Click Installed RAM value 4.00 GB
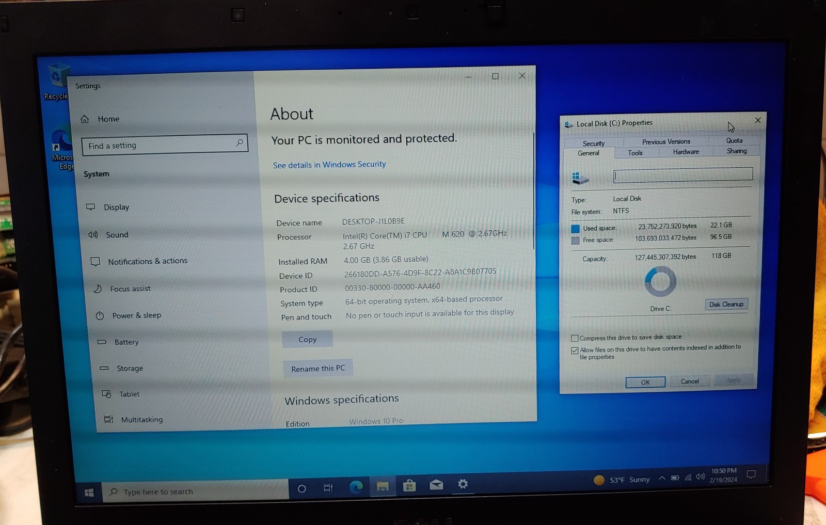Image resolution: width=826 pixels, height=525 pixels. click(x=386, y=259)
